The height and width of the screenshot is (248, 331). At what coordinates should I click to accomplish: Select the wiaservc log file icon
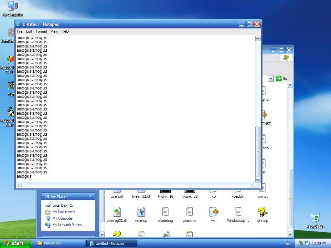189,212
